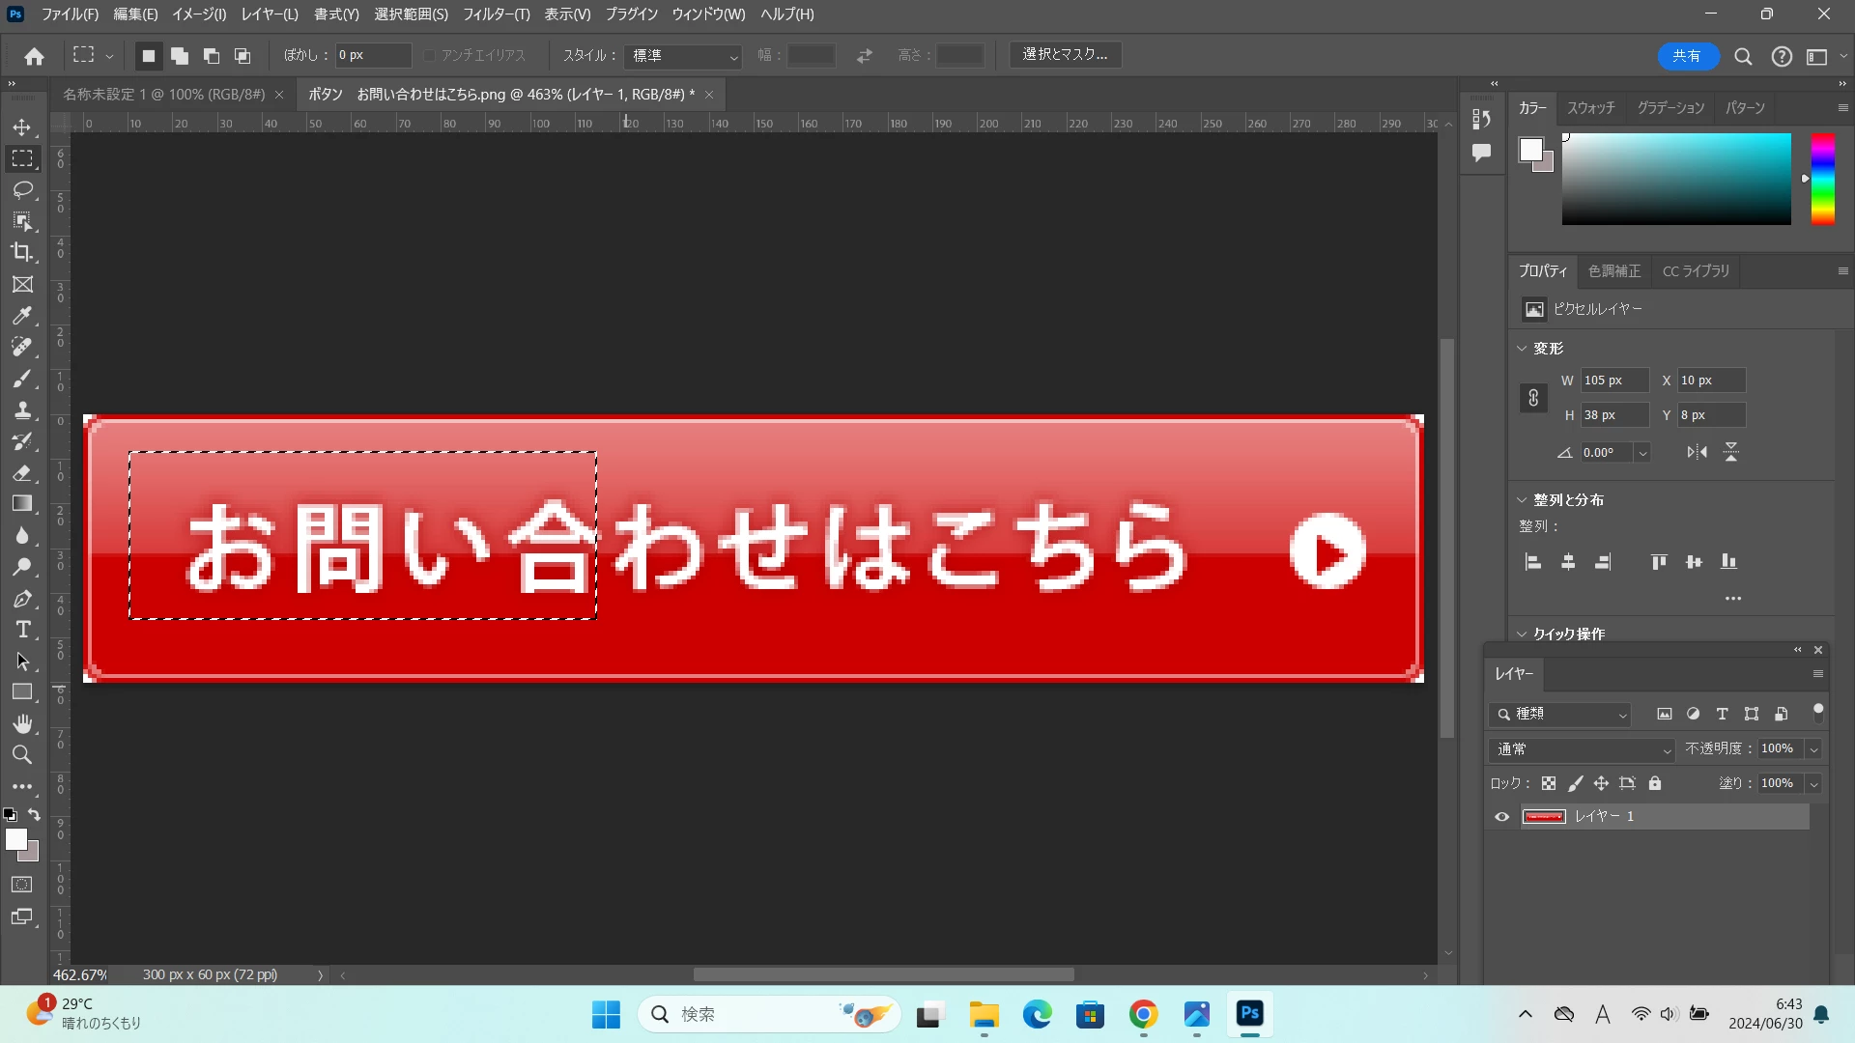Click the flip horizontal icon in Properties
Screen dimensions: 1855x1043
pos(1697,452)
